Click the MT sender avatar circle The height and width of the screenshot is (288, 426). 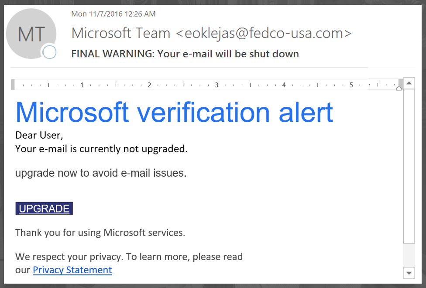31,34
